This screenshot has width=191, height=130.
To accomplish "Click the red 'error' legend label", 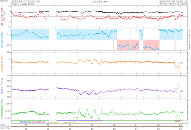I will click(50, 122).
